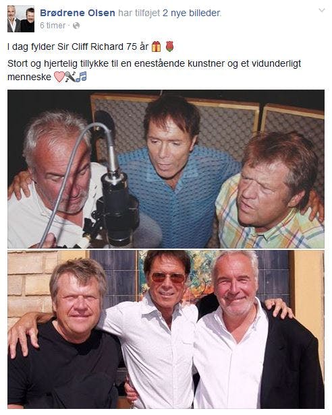Expand the post options chevron dropdown

(322, 10)
